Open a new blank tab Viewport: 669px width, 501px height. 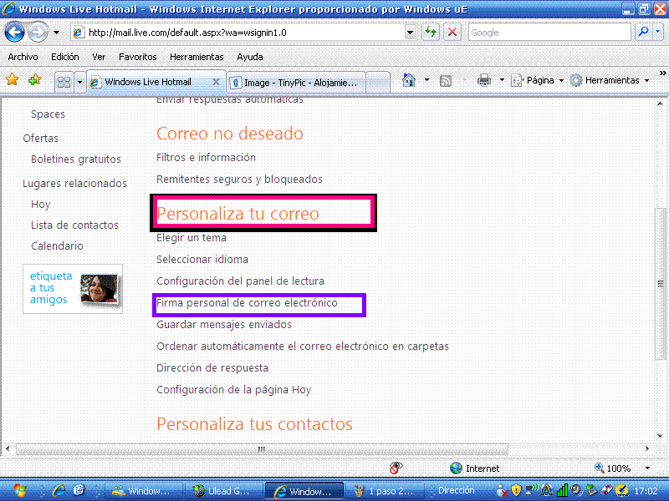coord(378,82)
